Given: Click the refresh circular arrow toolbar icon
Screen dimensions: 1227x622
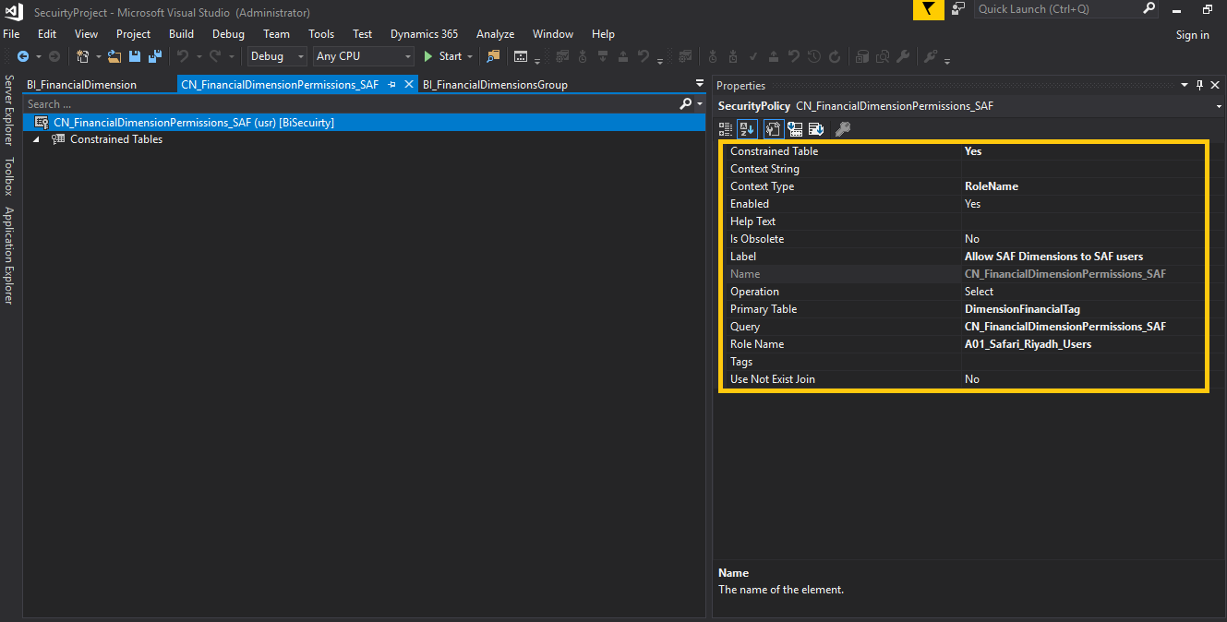Looking at the screenshot, I should [x=835, y=56].
